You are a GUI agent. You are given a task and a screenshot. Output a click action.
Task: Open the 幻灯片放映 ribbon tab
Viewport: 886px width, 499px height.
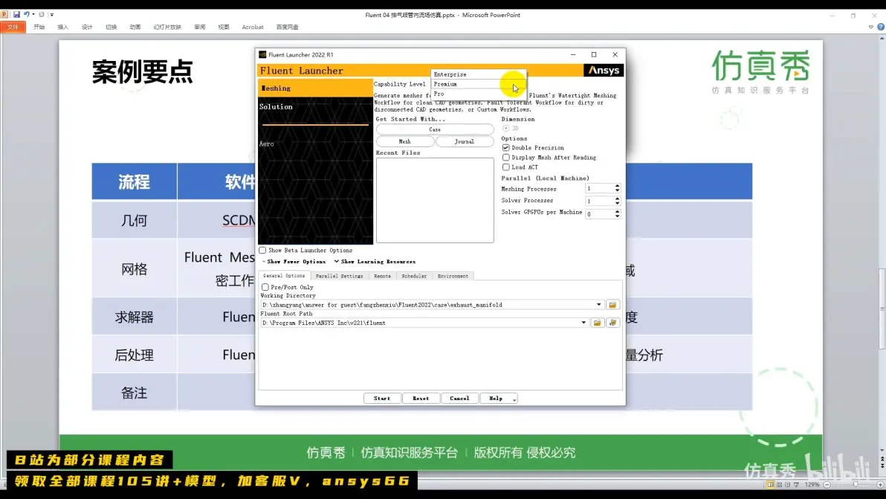point(167,27)
